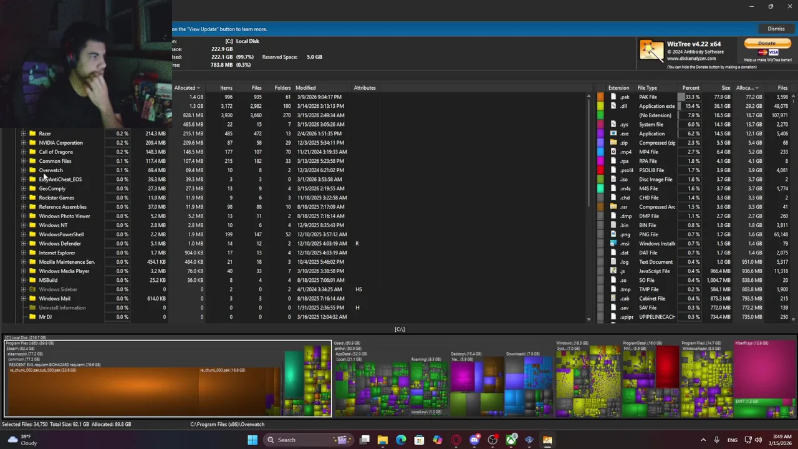
Task: Expand the Internet Explorer folder node
Action: [24, 253]
